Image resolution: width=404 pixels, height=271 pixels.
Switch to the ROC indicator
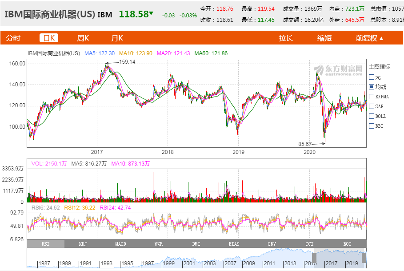point(348,244)
